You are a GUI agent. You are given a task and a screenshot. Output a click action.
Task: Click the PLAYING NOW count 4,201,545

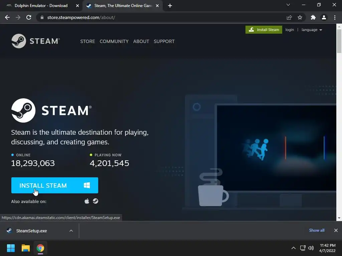tap(110, 163)
